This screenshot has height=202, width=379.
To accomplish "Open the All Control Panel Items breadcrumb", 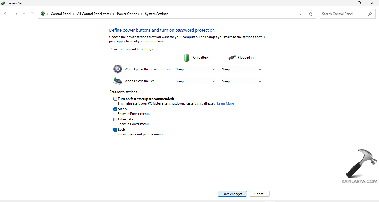I will pyautogui.click(x=94, y=14).
